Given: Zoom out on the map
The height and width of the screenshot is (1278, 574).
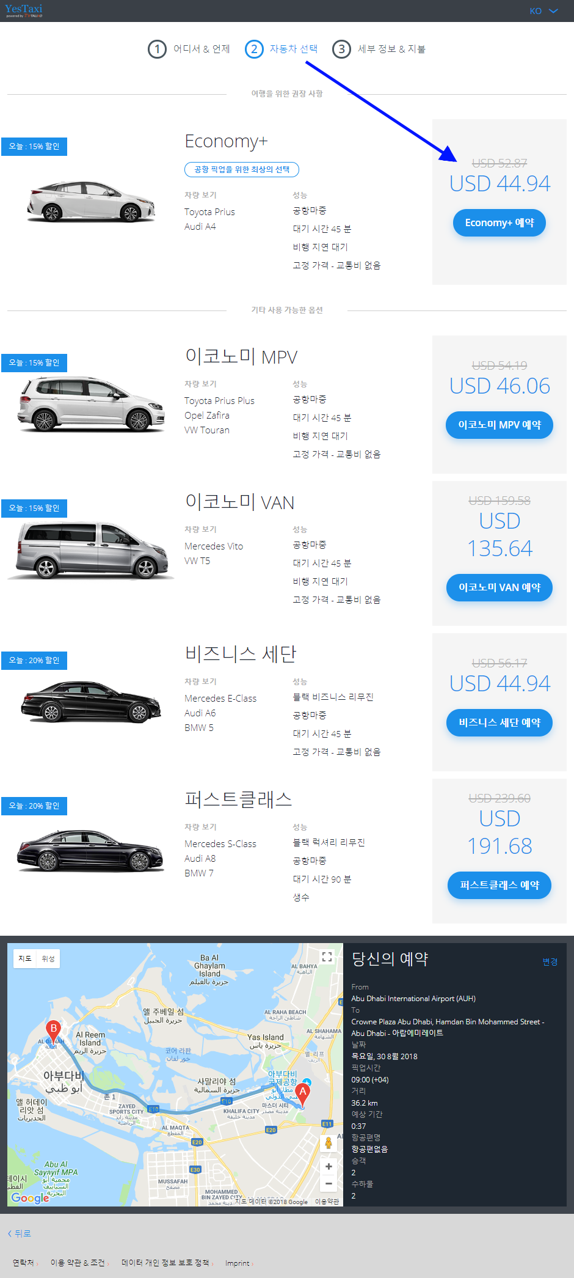Looking at the screenshot, I should pos(329,1183).
